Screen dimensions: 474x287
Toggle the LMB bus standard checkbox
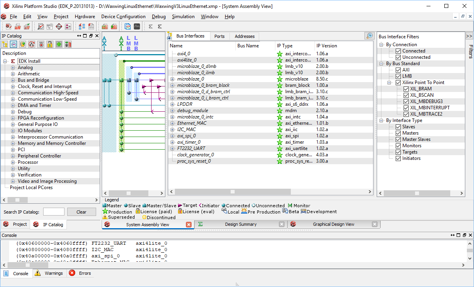[398, 76]
